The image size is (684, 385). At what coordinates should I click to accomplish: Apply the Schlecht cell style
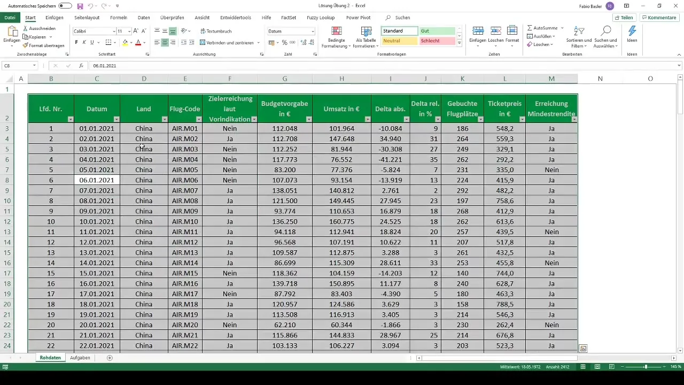point(437,41)
